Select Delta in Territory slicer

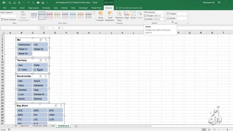pos(40,65)
